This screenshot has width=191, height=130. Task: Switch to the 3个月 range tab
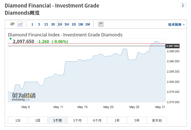coord(77,120)
